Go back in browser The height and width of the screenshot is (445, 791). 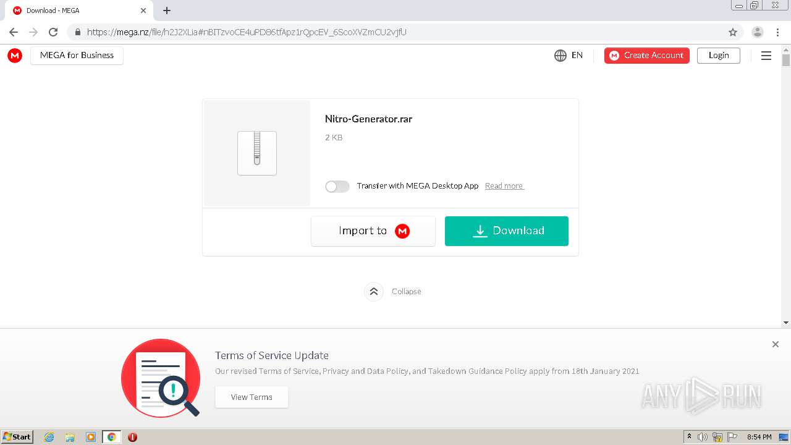click(14, 32)
